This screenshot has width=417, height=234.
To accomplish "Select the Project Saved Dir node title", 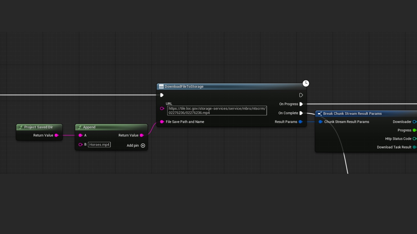I will coord(39,127).
